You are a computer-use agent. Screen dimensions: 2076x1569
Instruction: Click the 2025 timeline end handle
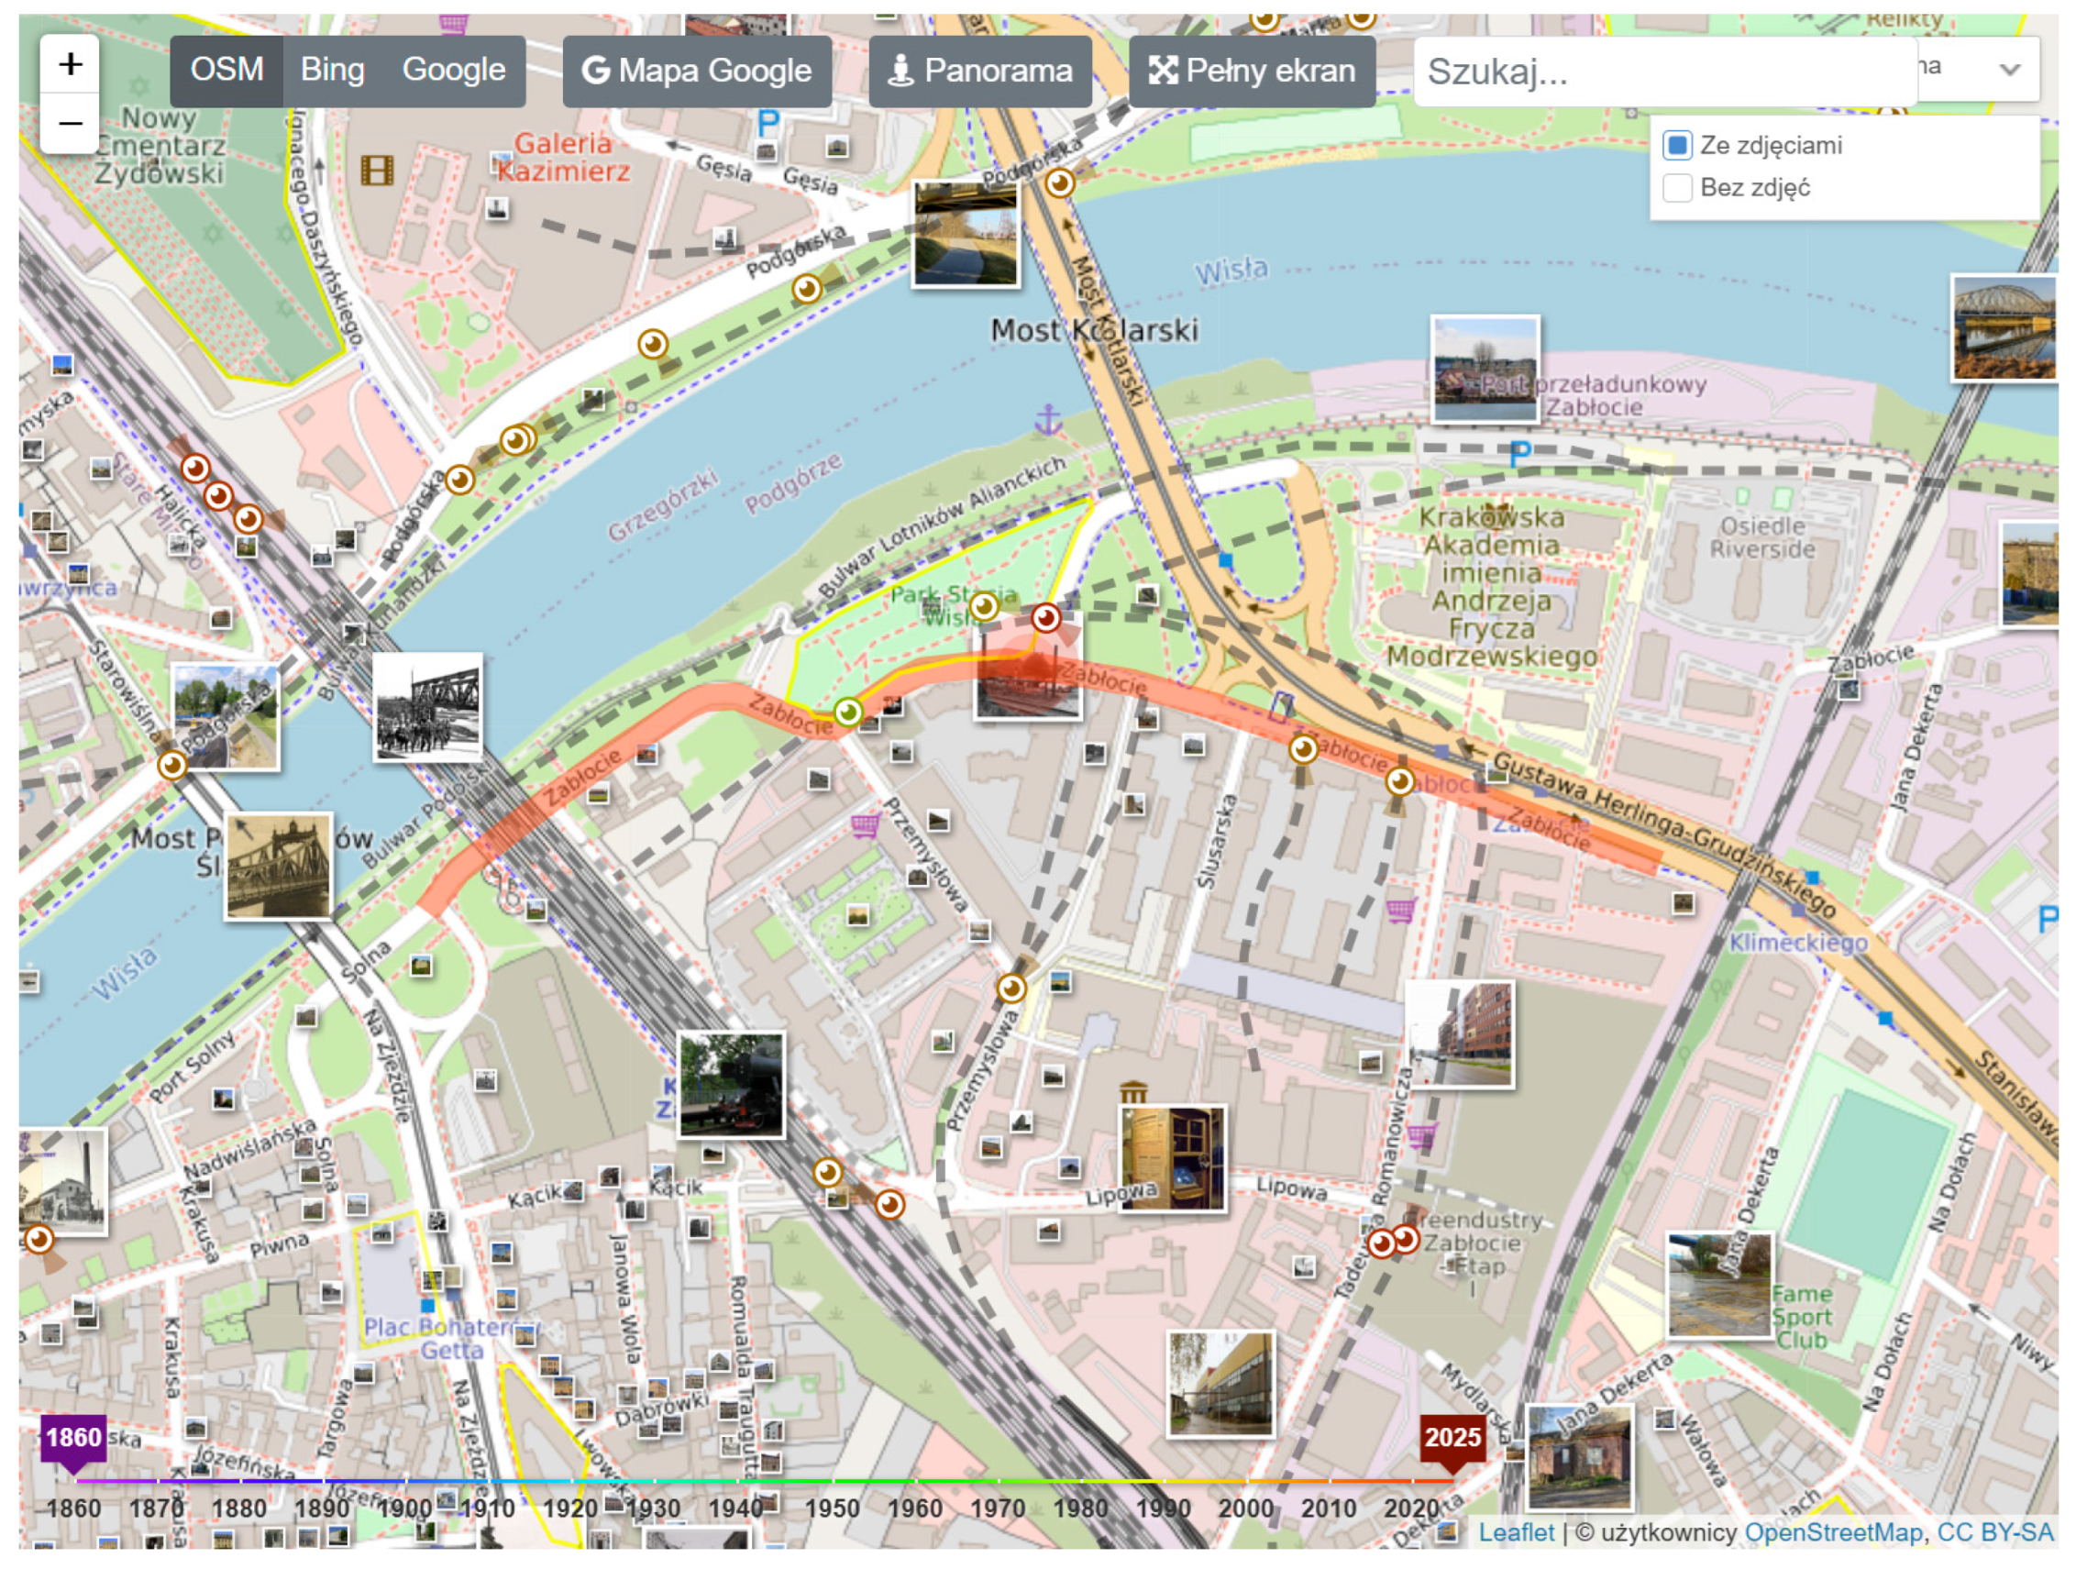tap(1452, 1439)
